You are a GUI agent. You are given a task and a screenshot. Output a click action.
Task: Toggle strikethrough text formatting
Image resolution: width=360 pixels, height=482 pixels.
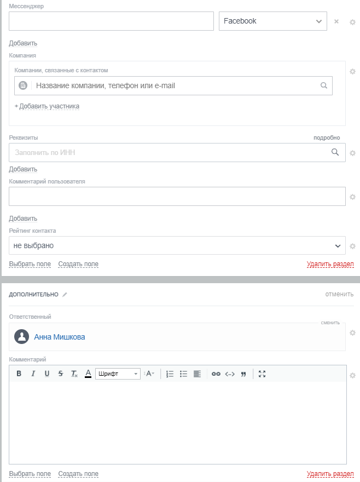[x=60, y=374]
